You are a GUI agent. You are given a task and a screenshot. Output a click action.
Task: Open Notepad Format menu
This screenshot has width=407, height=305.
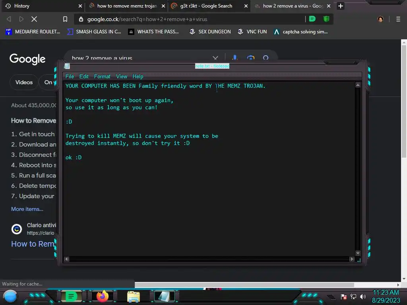click(102, 77)
